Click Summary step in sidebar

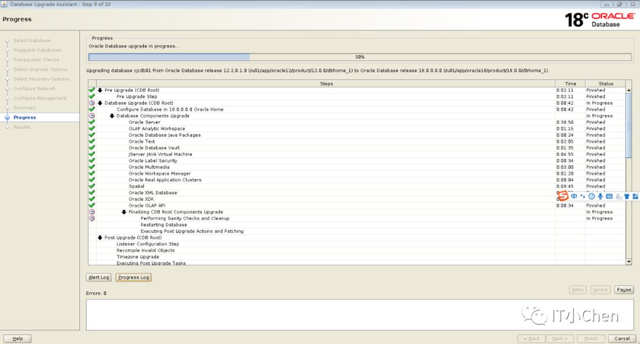click(x=24, y=108)
